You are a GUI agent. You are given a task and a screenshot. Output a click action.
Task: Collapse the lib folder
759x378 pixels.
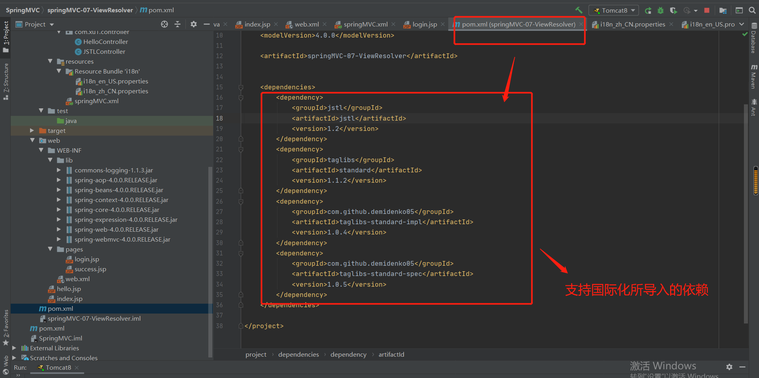click(50, 160)
